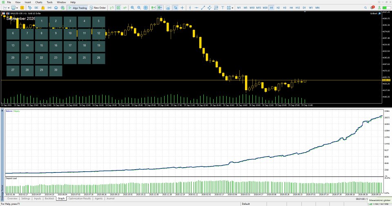
Task: Open the Help menu
Action: coord(73,2)
